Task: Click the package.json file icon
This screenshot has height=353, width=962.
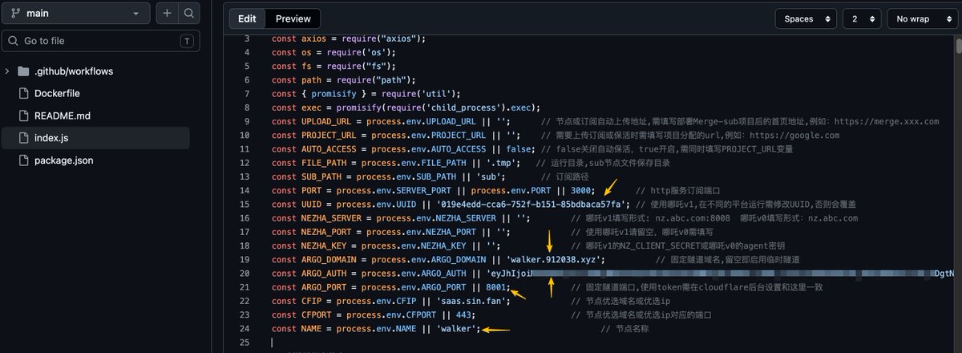Action: click(x=23, y=160)
